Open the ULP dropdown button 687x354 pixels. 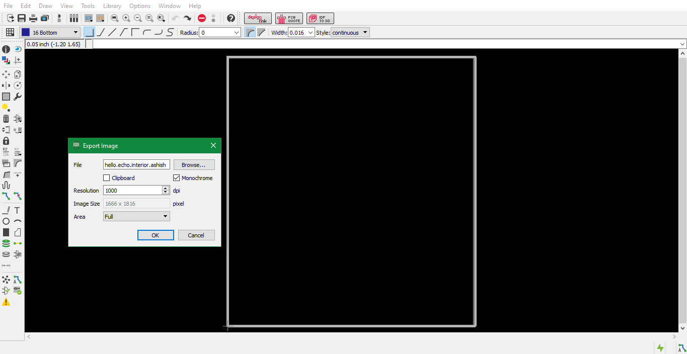point(100,18)
